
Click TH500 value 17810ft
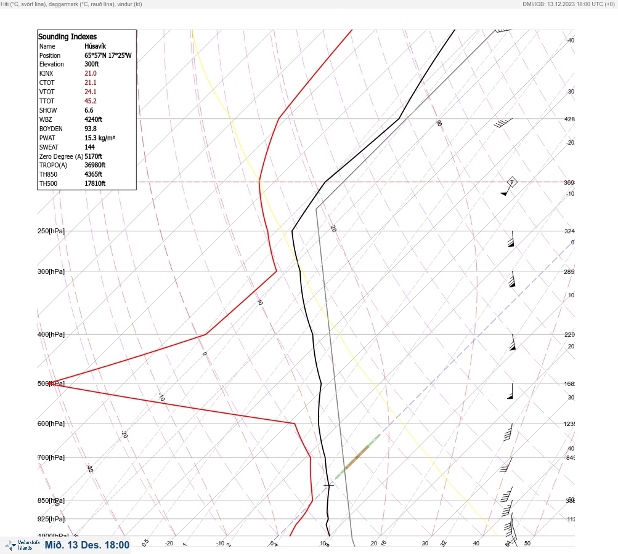pos(95,183)
